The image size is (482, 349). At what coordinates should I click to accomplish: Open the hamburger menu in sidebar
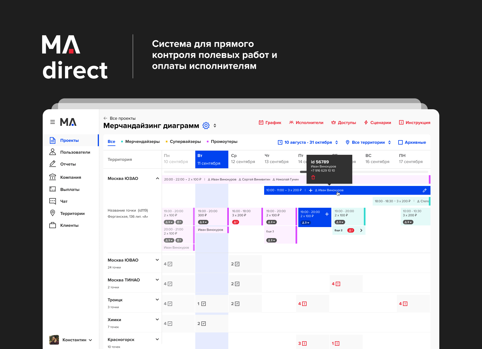click(x=53, y=122)
